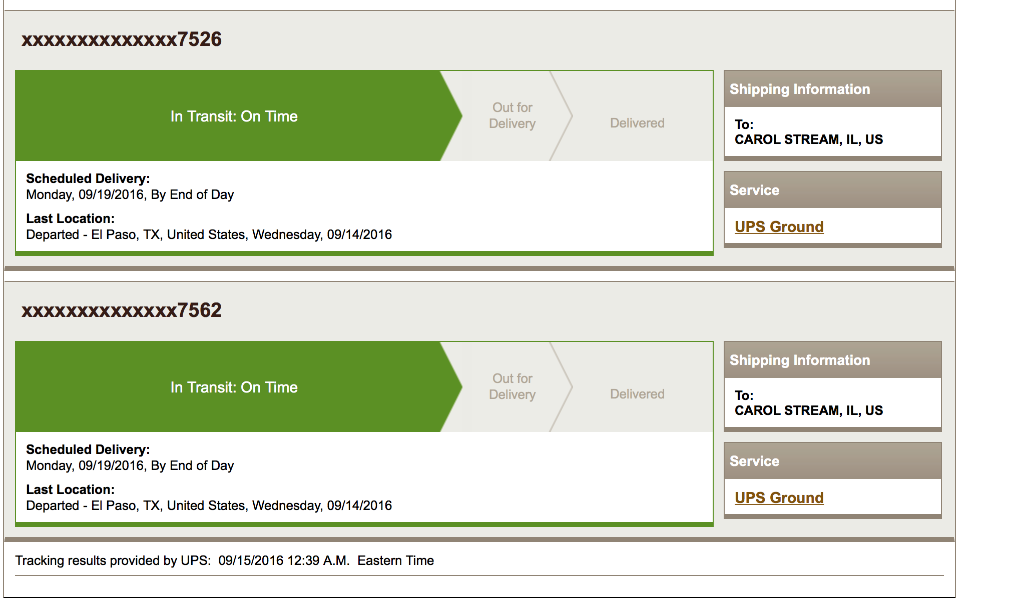This screenshot has height=598, width=1024.
Task: Select In Transit status for package 7526
Action: 234,116
